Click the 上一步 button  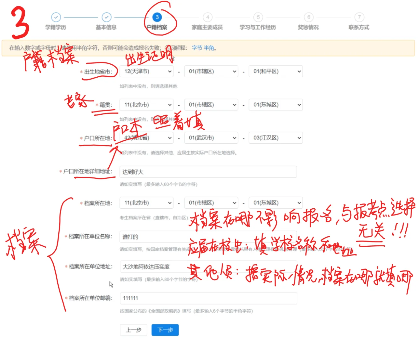tap(133, 330)
